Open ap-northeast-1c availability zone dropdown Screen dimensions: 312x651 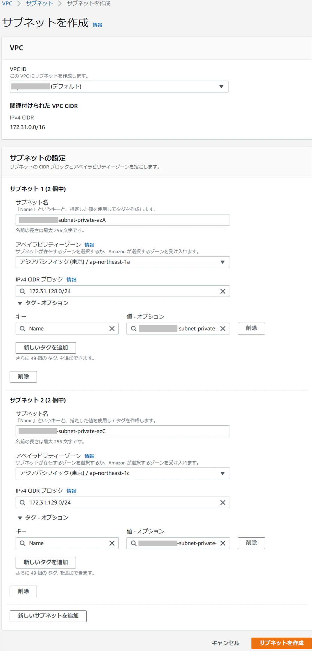coord(123,473)
